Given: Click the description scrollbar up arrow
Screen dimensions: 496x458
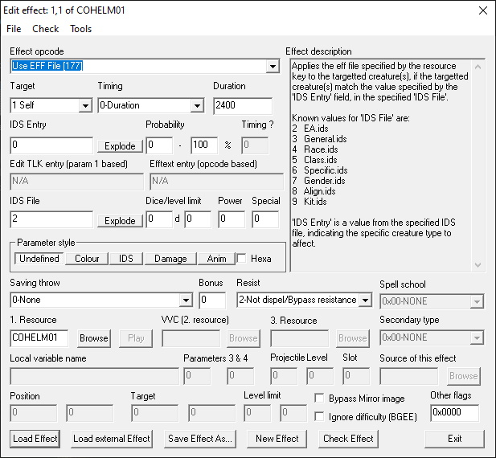Looking at the screenshot, I should pyautogui.click(x=478, y=67).
